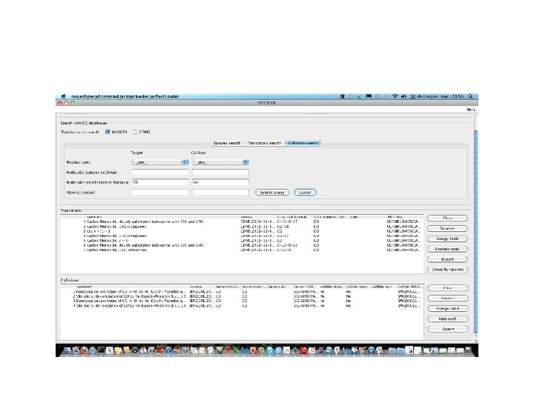This screenshot has height=400, width=534.
Task: Open Rate coef. for Collisions
Action: [x=448, y=319]
